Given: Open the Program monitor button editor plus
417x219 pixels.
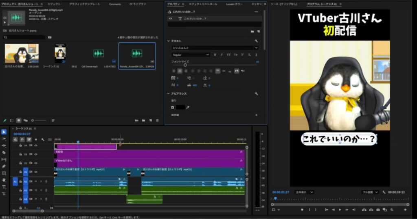Looking at the screenshot, I should [405, 210].
